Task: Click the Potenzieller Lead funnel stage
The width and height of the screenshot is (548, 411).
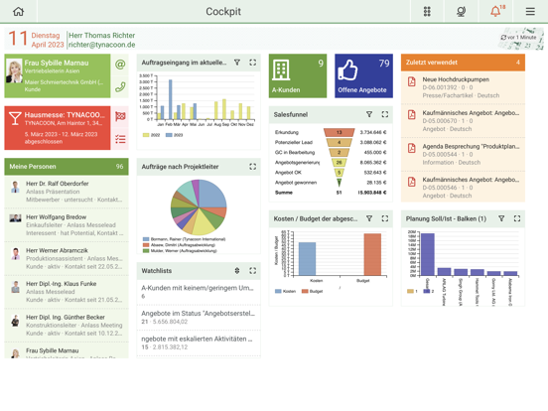Action: [x=339, y=142]
